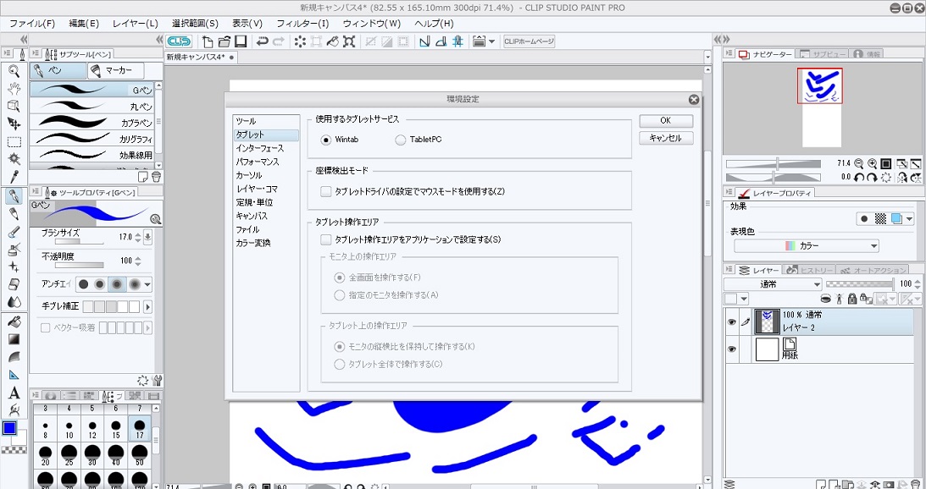Enable tablet operation area application checkbox
Viewport: 926px width, 489px height.
point(325,239)
